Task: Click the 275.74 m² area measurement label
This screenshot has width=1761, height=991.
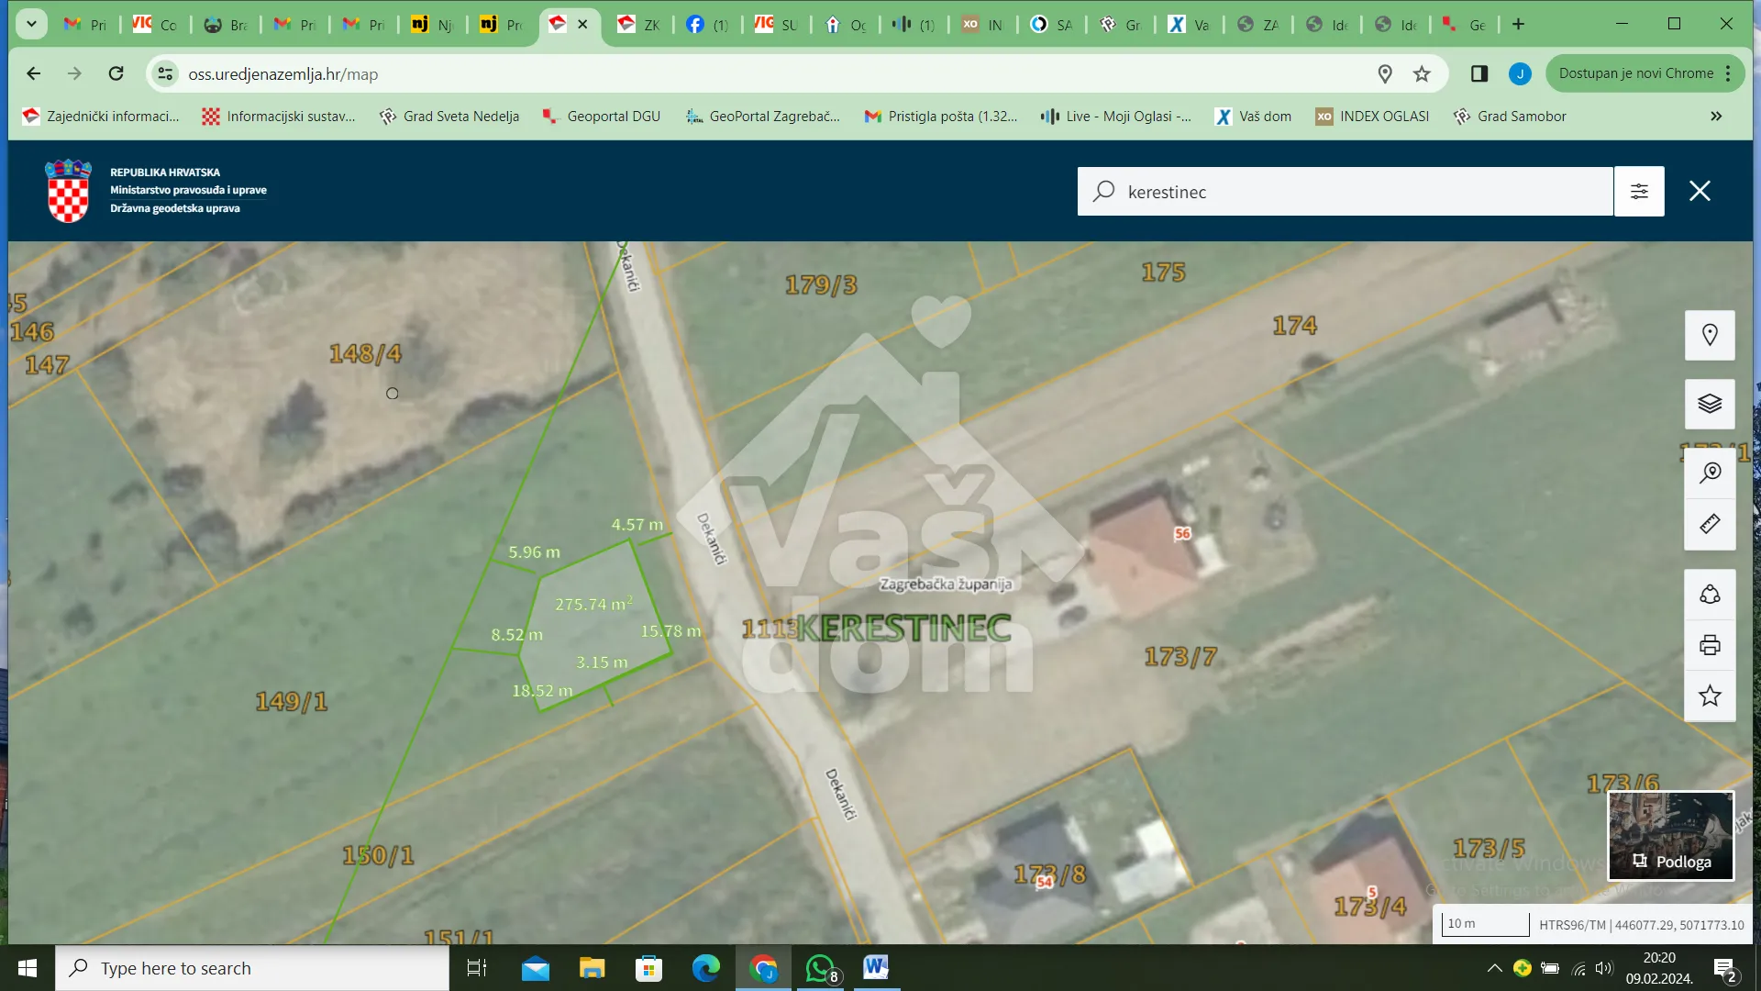Action: pos(593,604)
